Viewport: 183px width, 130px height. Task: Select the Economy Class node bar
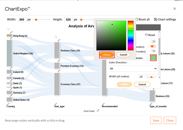pyautogui.click(x=57, y=84)
